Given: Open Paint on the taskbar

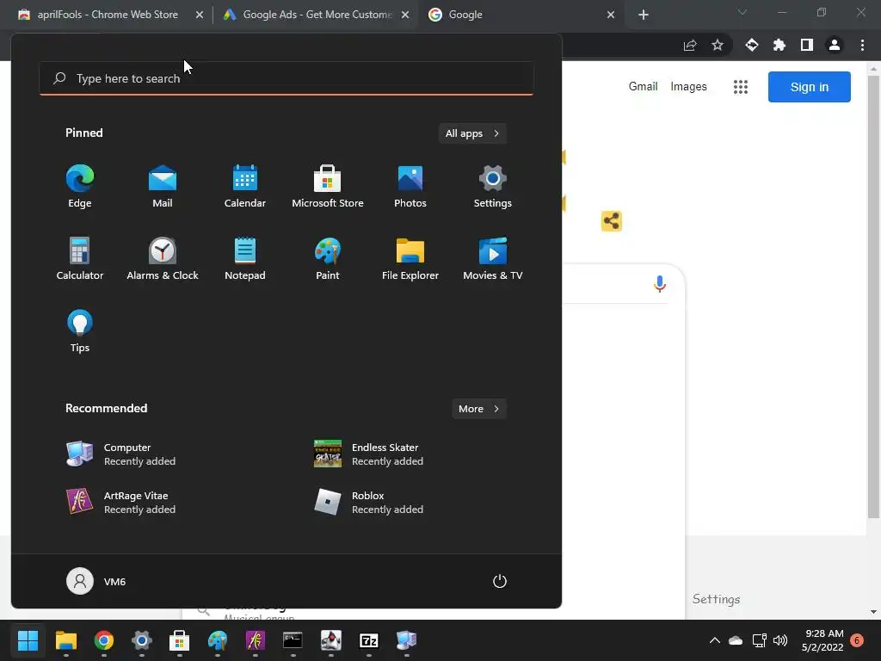Looking at the screenshot, I should (218, 640).
